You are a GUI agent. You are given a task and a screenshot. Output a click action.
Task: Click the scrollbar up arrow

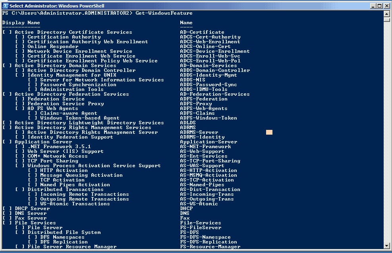tap(386, 14)
